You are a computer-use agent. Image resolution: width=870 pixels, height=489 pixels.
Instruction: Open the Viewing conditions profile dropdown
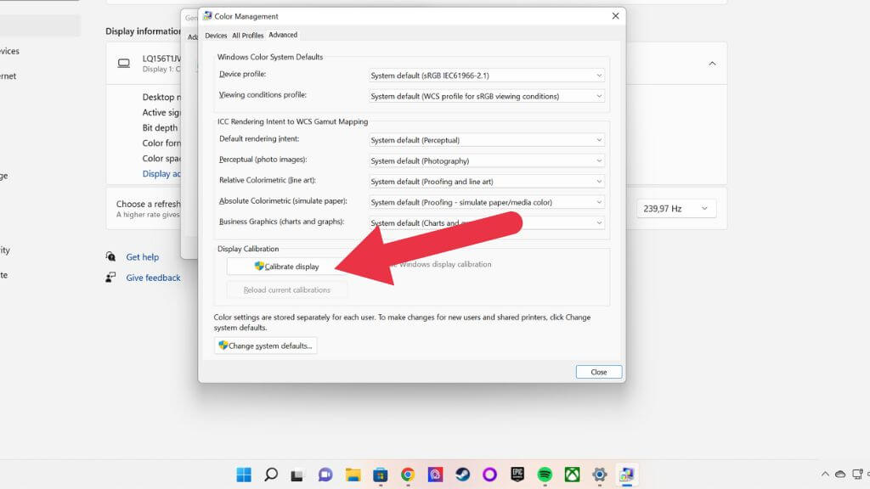(x=487, y=96)
